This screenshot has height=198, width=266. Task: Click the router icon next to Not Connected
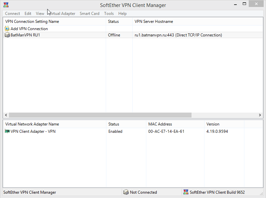click(x=126, y=192)
